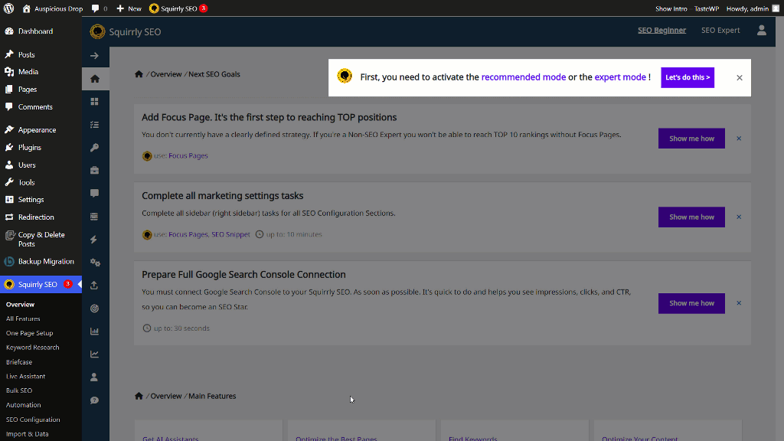Open the line chart icon in Squirrly sidebar
This screenshot has width=784, height=441.
(94, 354)
